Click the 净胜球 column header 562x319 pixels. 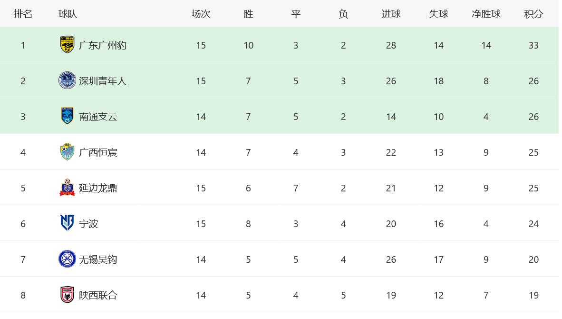pos(486,14)
